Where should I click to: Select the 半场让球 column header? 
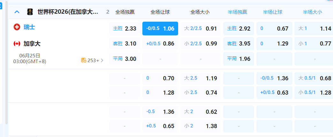(273, 12)
